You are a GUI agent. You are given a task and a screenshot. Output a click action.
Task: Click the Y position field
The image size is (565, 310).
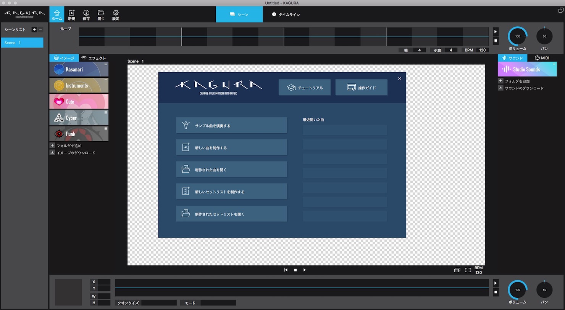click(104, 289)
